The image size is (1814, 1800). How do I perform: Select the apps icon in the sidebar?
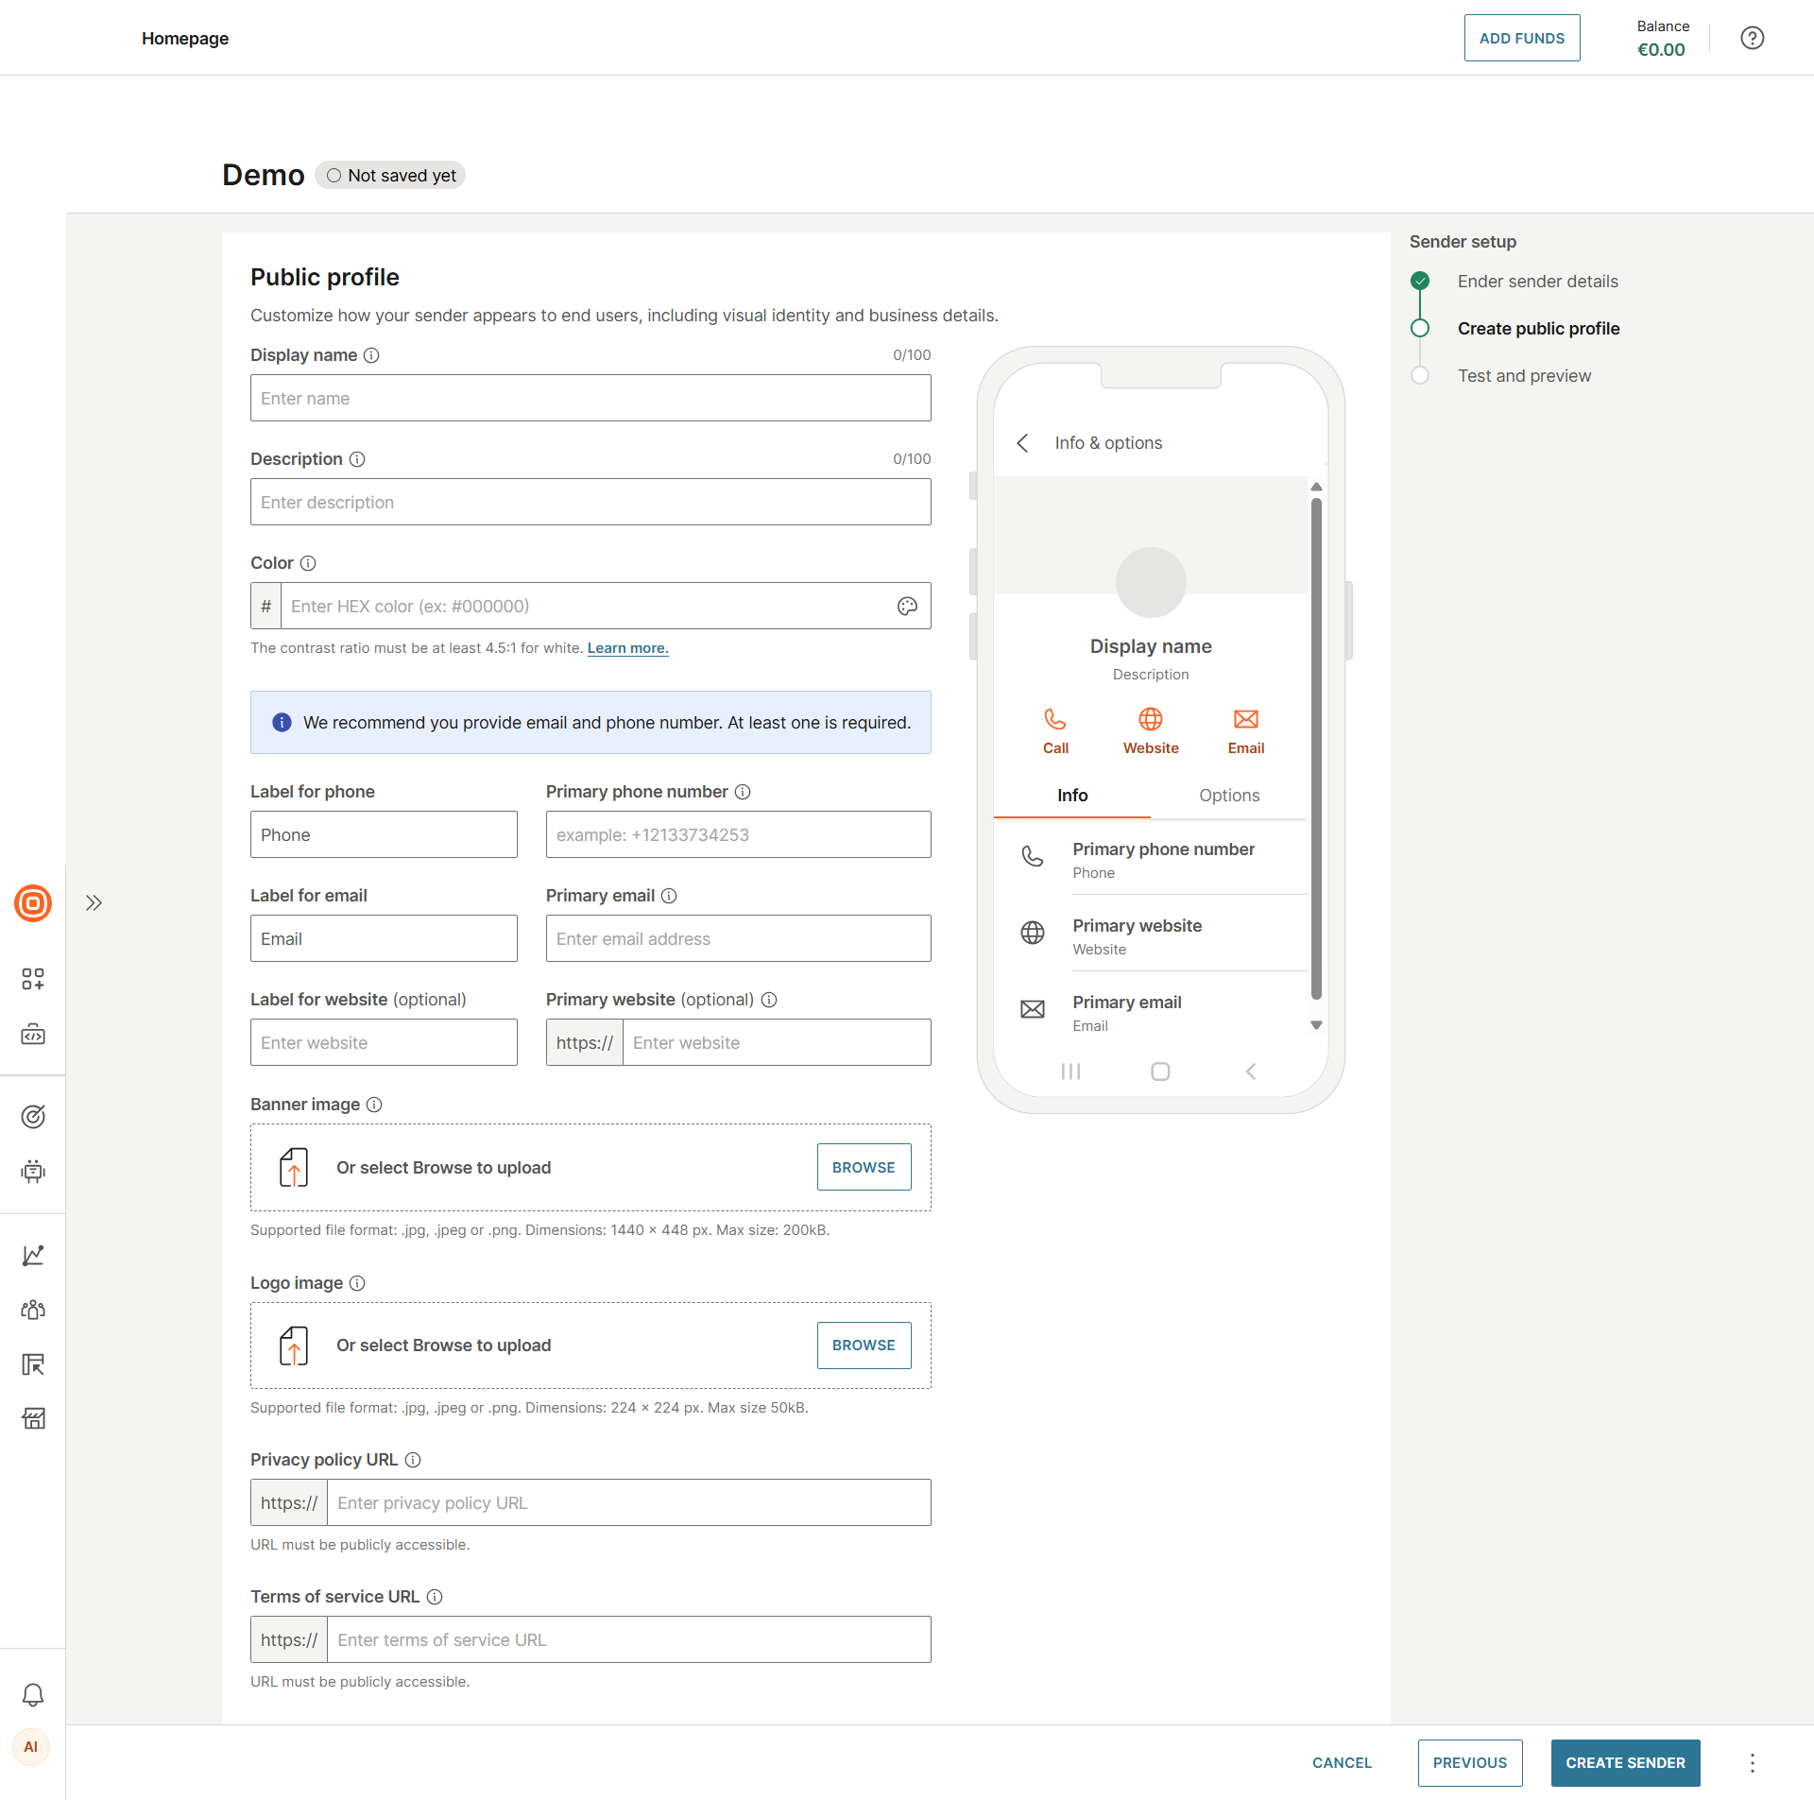point(33,979)
